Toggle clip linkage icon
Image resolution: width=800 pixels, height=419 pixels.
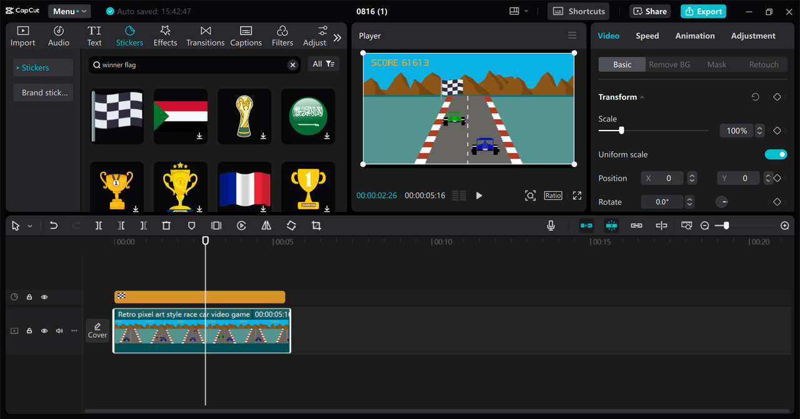tap(636, 225)
